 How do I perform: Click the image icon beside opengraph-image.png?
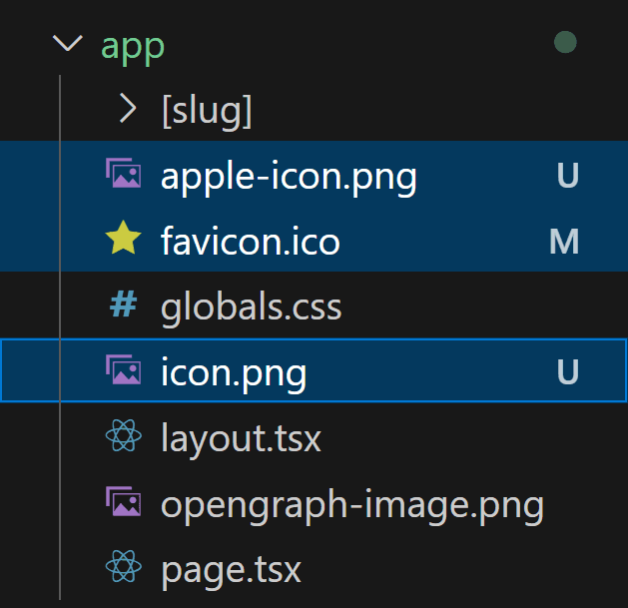coord(123,504)
